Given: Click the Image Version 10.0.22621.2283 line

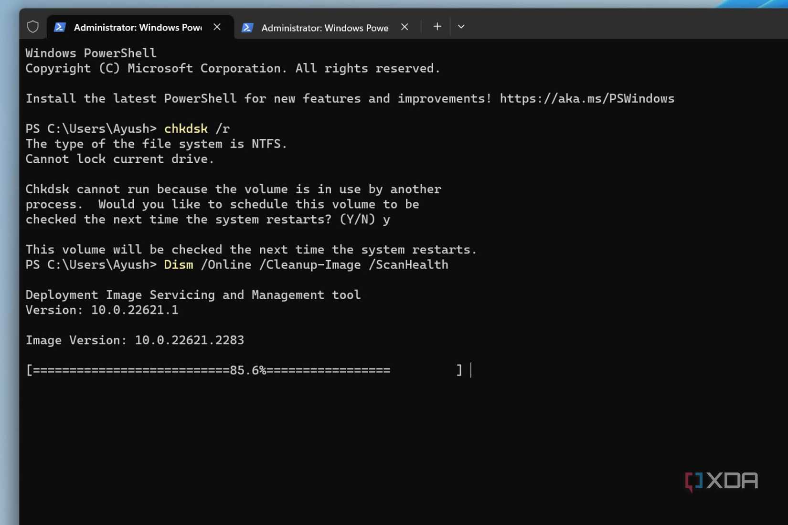Looking at the screenshot, I should (135, 340).
